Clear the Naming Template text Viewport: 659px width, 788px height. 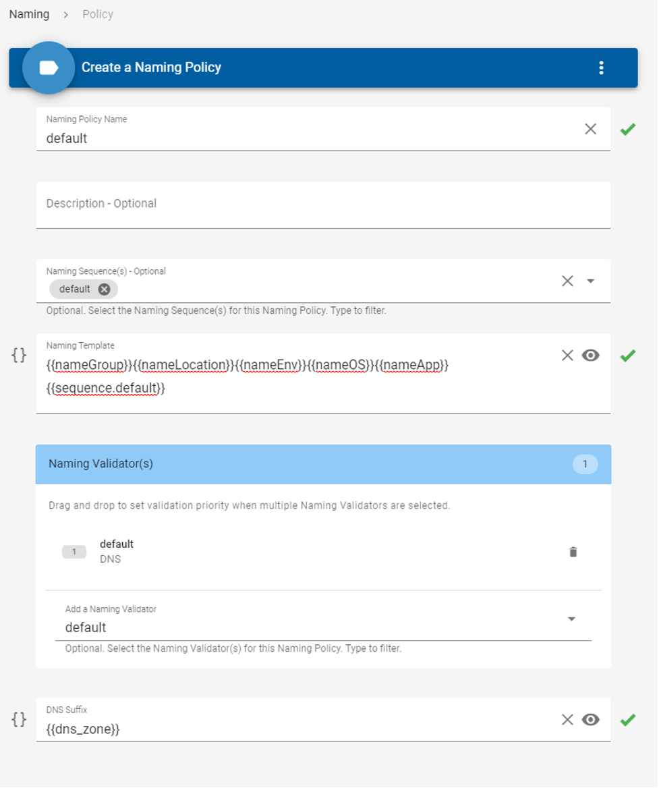(x=567, y=356)
